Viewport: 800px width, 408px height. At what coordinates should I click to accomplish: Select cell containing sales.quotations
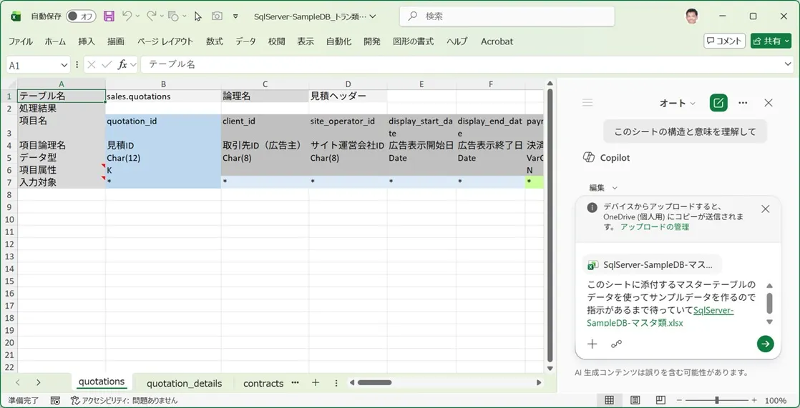(163, 96)
